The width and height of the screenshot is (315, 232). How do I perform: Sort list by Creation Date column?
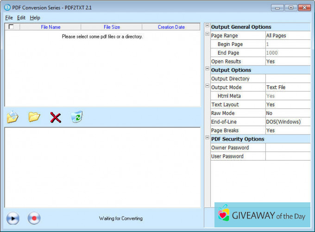click(171, 27)
